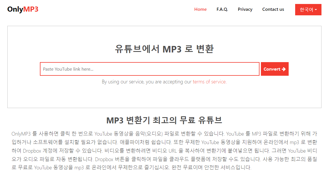Click the heading MP3 변환기 최고의 무료 유튜브
Viewport: 326px width, 177px height.
click(164, 120)
